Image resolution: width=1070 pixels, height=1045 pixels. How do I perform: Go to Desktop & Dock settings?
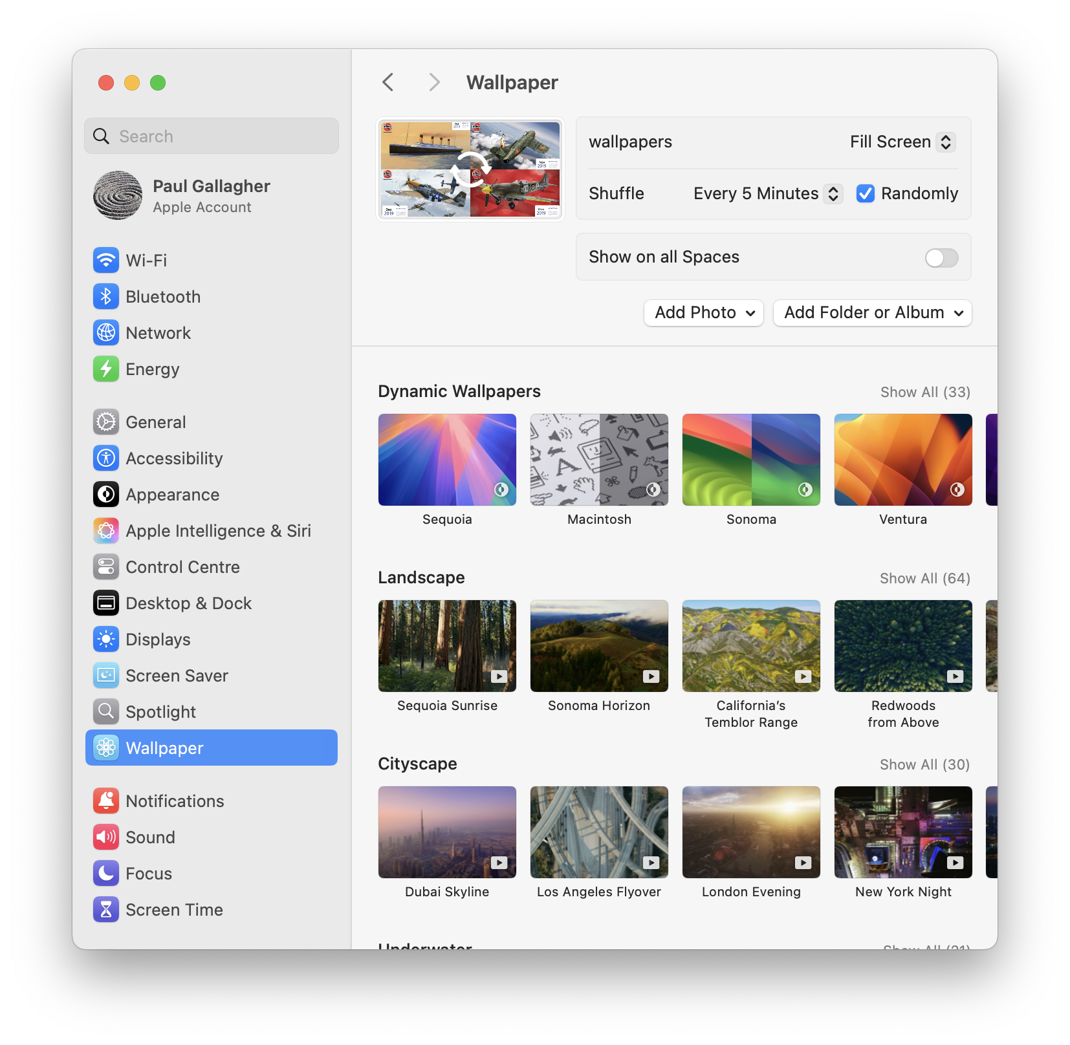pyautogui.click(x=212, y=603)
